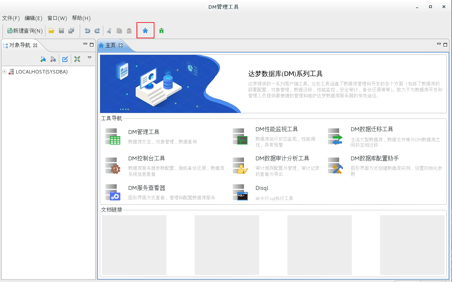452x282 pixels.
Task: Minimize the 对象导航 panel
Action: [85, 44]
